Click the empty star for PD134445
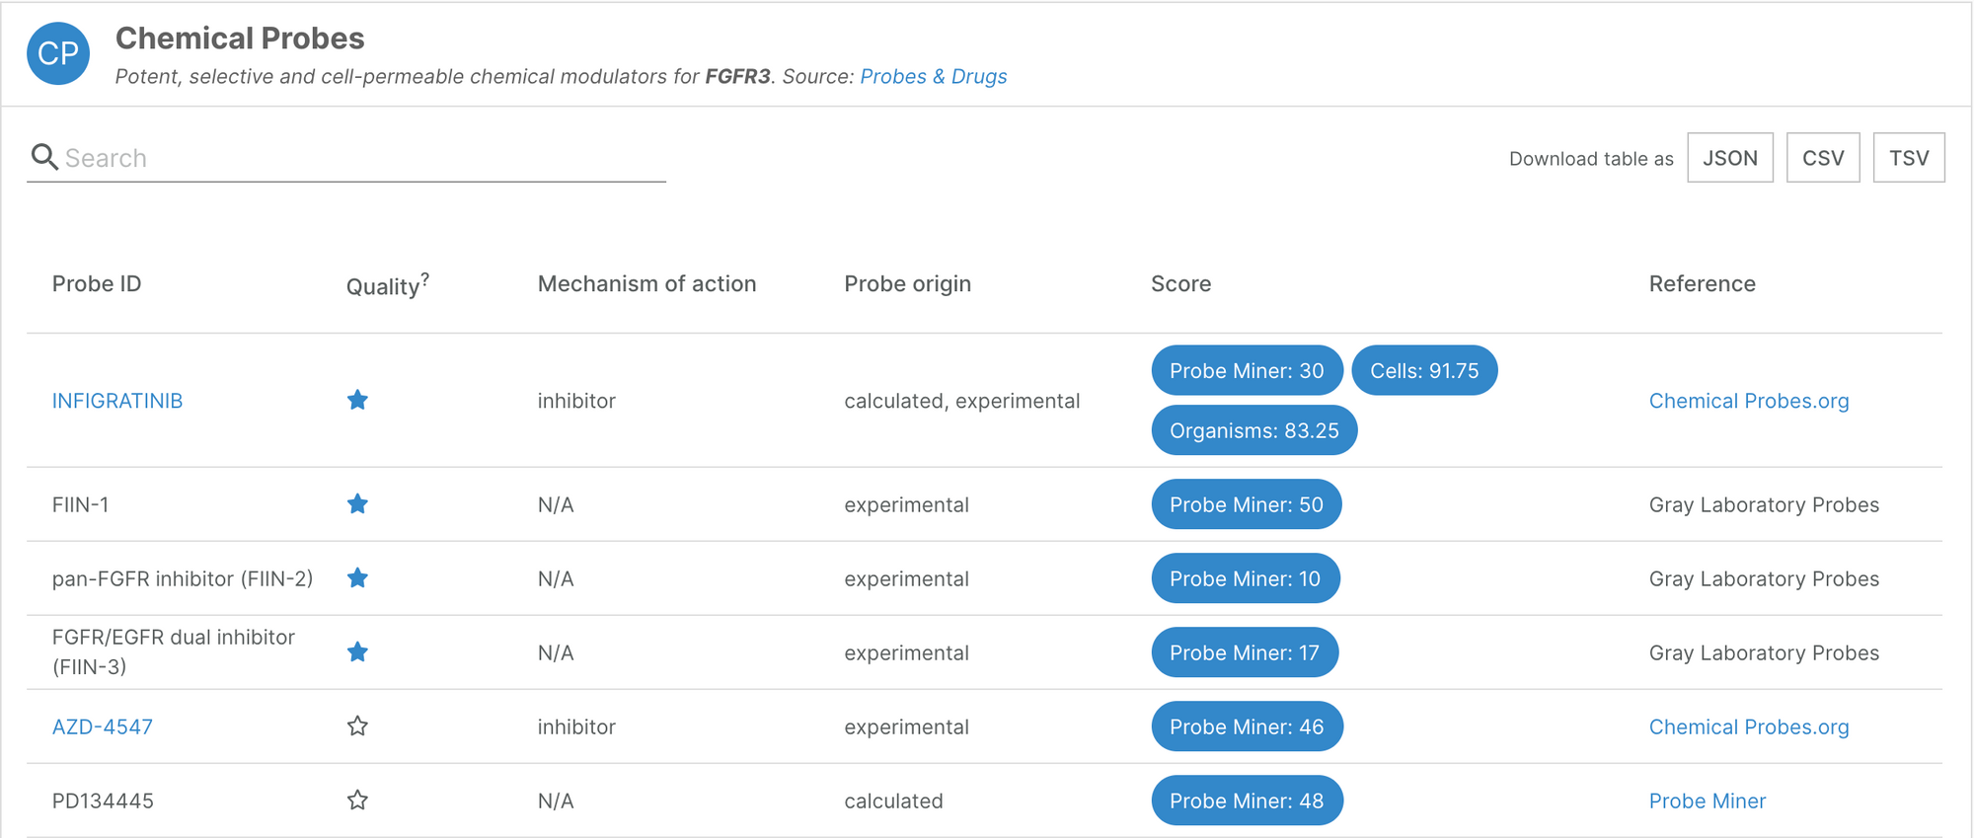 click(357, 800)
